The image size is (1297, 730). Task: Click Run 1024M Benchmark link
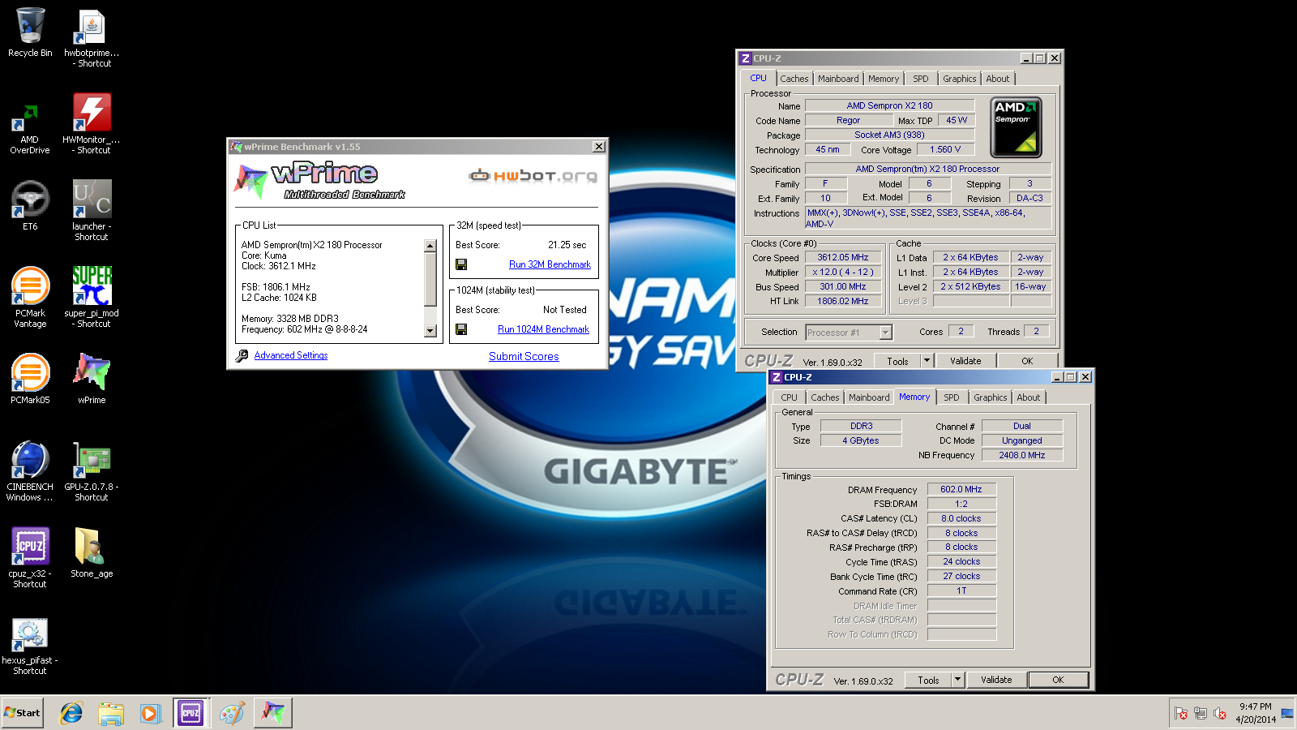coord(543,329)
